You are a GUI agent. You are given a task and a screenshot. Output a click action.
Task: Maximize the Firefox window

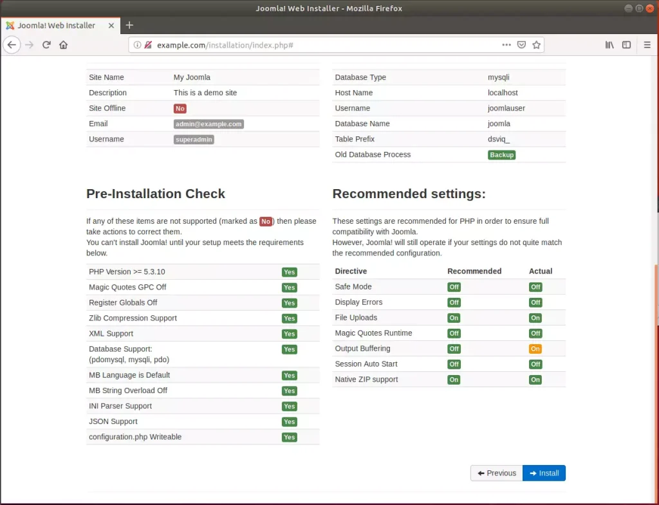click(639, 8)
